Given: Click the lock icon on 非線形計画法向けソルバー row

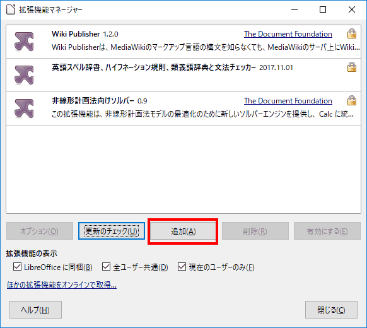Looking at the screenshot, I should coord(352,101).
